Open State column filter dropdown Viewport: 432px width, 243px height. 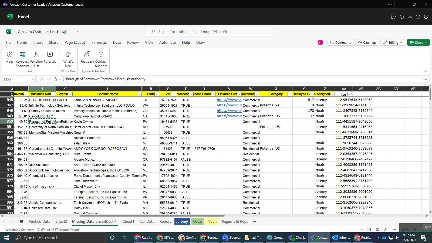coord(157,94)
